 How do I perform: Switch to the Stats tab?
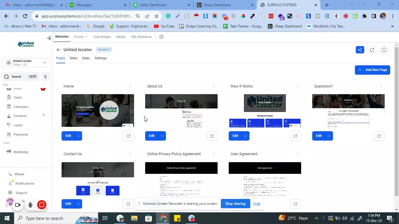pyautogui.click(x=74, y=58)
